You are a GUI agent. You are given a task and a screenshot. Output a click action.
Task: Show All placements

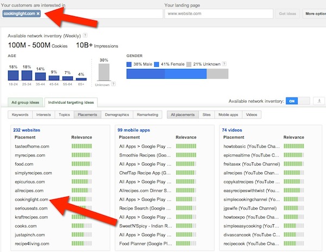[x=183, y=115]
